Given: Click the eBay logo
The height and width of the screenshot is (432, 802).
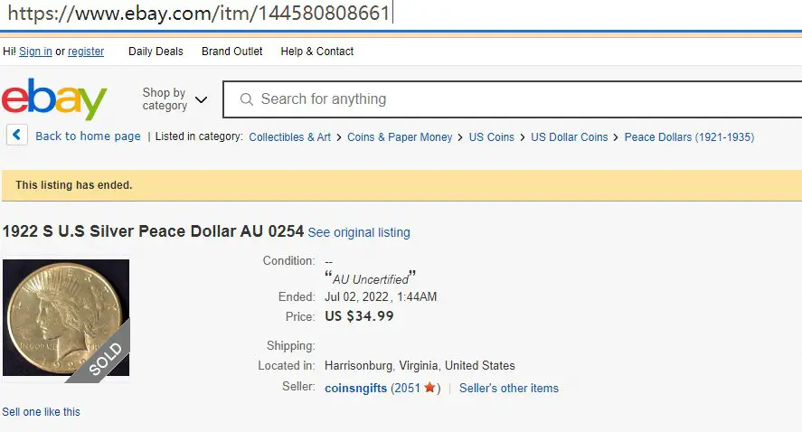Looking at the screenshot, I should point(54,99).
